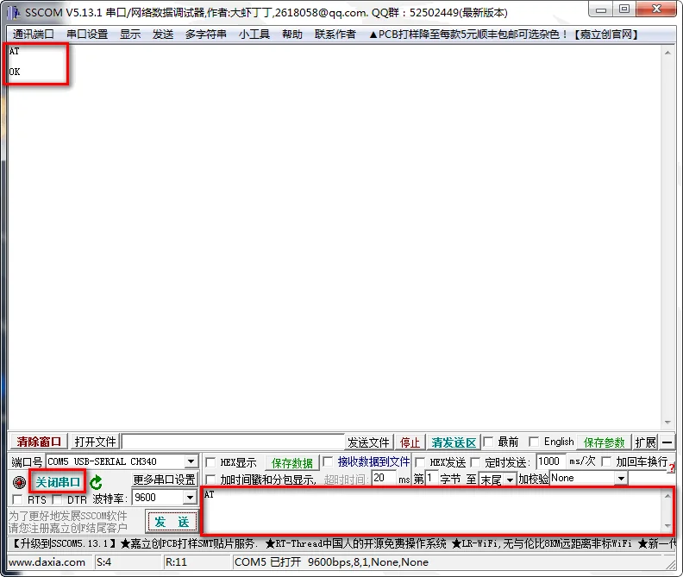Click the 扩展 button
Screen dimensions: 683x577
click(646, 442)
